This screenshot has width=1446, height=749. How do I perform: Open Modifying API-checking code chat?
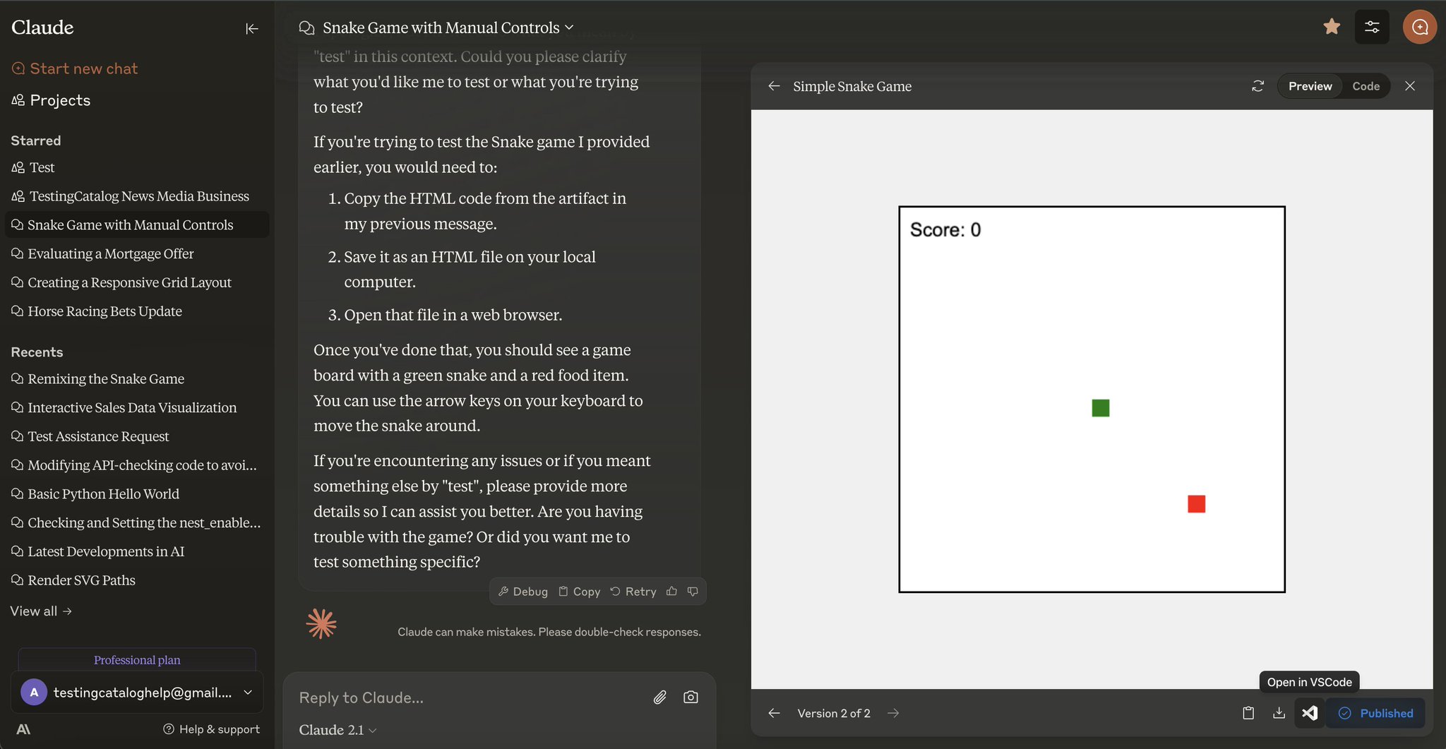coord(137,465)
